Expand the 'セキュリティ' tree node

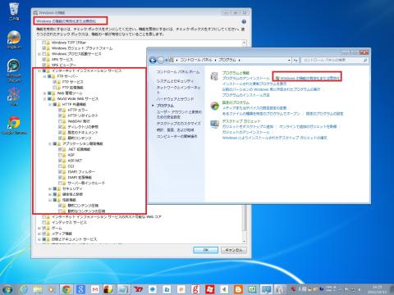coord(50,188)
